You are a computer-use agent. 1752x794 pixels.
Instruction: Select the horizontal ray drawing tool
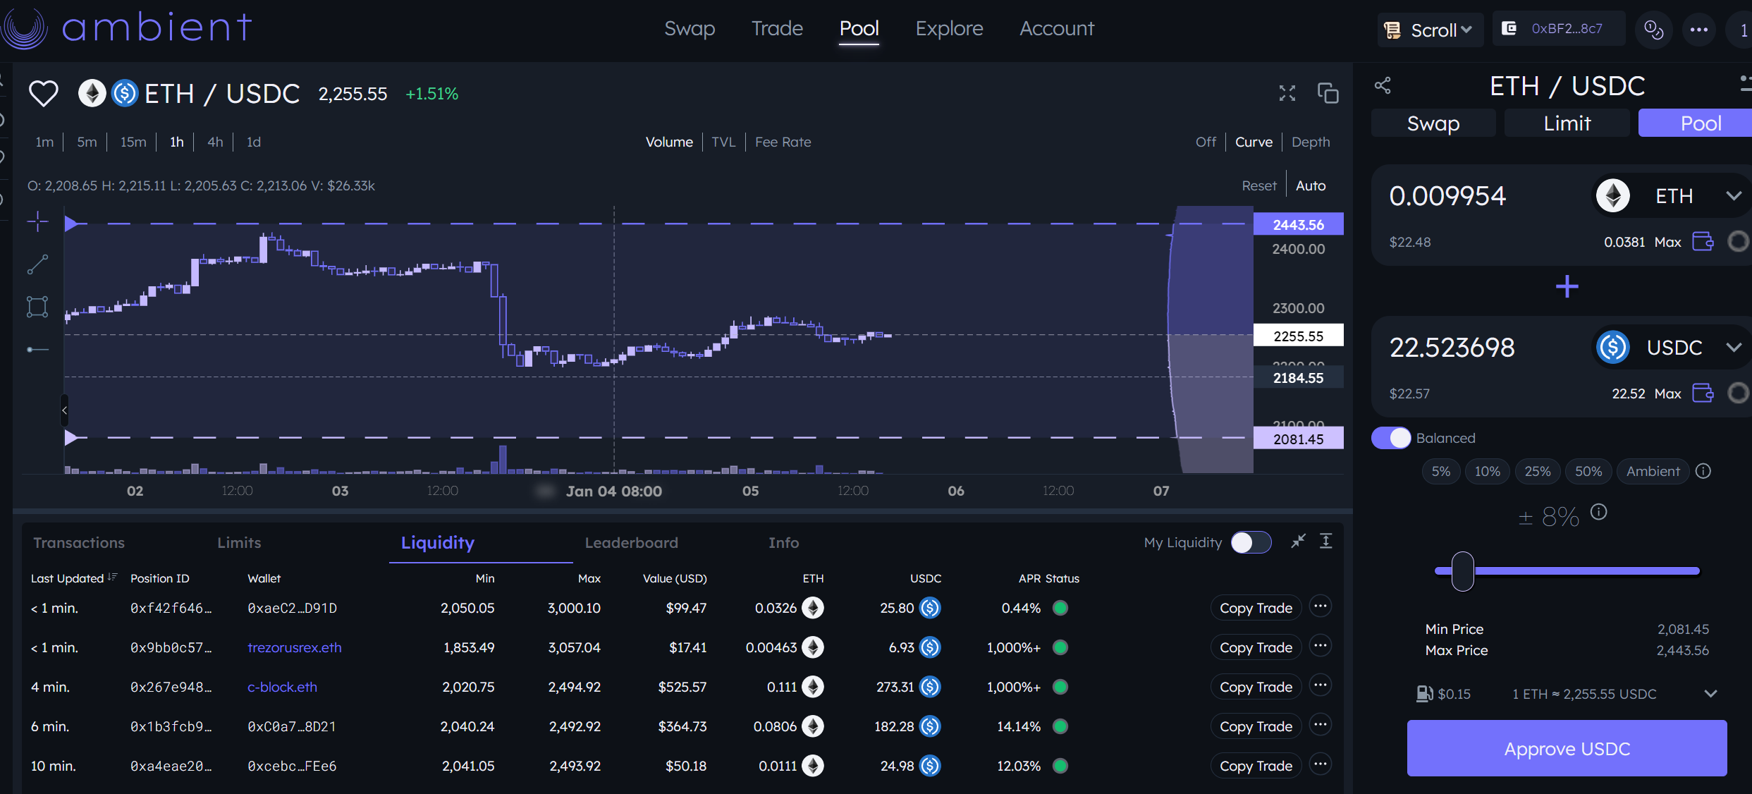click(x=37, y=349)
